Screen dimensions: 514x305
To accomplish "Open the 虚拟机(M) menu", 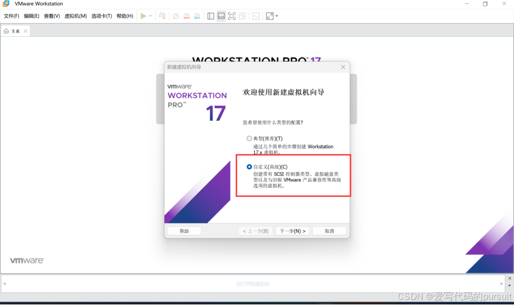I will [75, 16].
